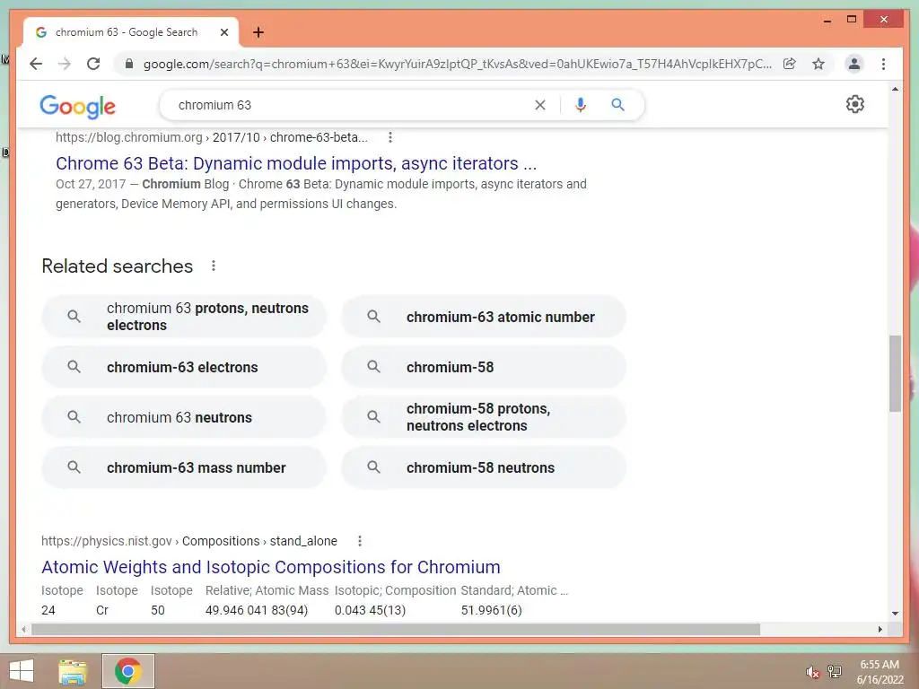919x689 pixels.
Task: Select the plain chromium-58 suggestion
Action: click(x=484, y=367)
